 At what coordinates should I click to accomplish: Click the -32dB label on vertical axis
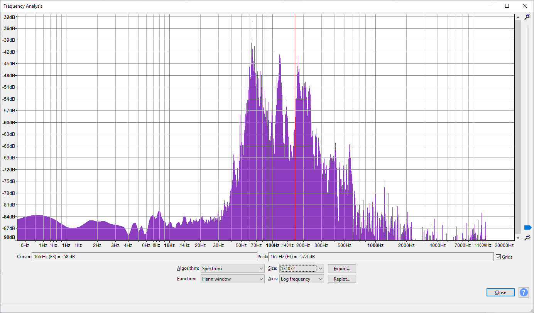click(9, 17)
